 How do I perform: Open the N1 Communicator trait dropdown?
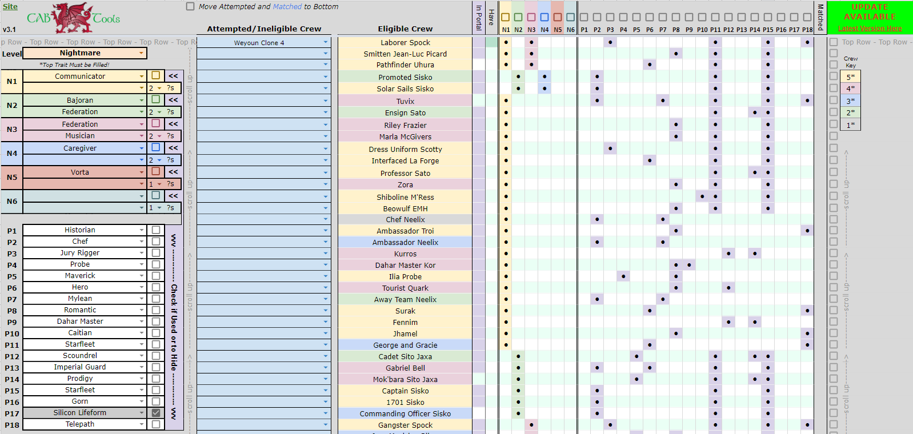[x=142, y=77]
